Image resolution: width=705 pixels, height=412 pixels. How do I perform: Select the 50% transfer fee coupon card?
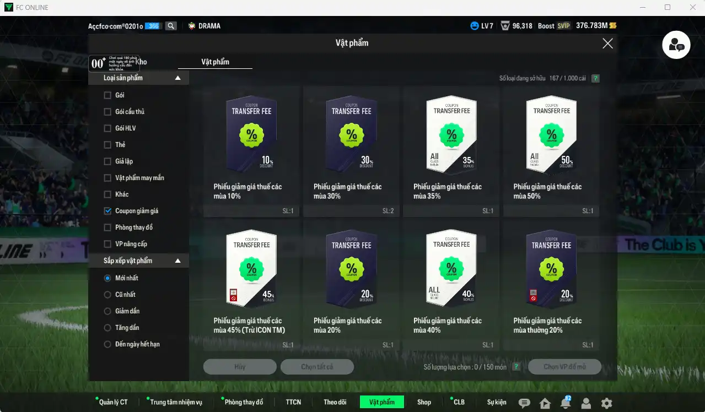(x=551, y=151)
